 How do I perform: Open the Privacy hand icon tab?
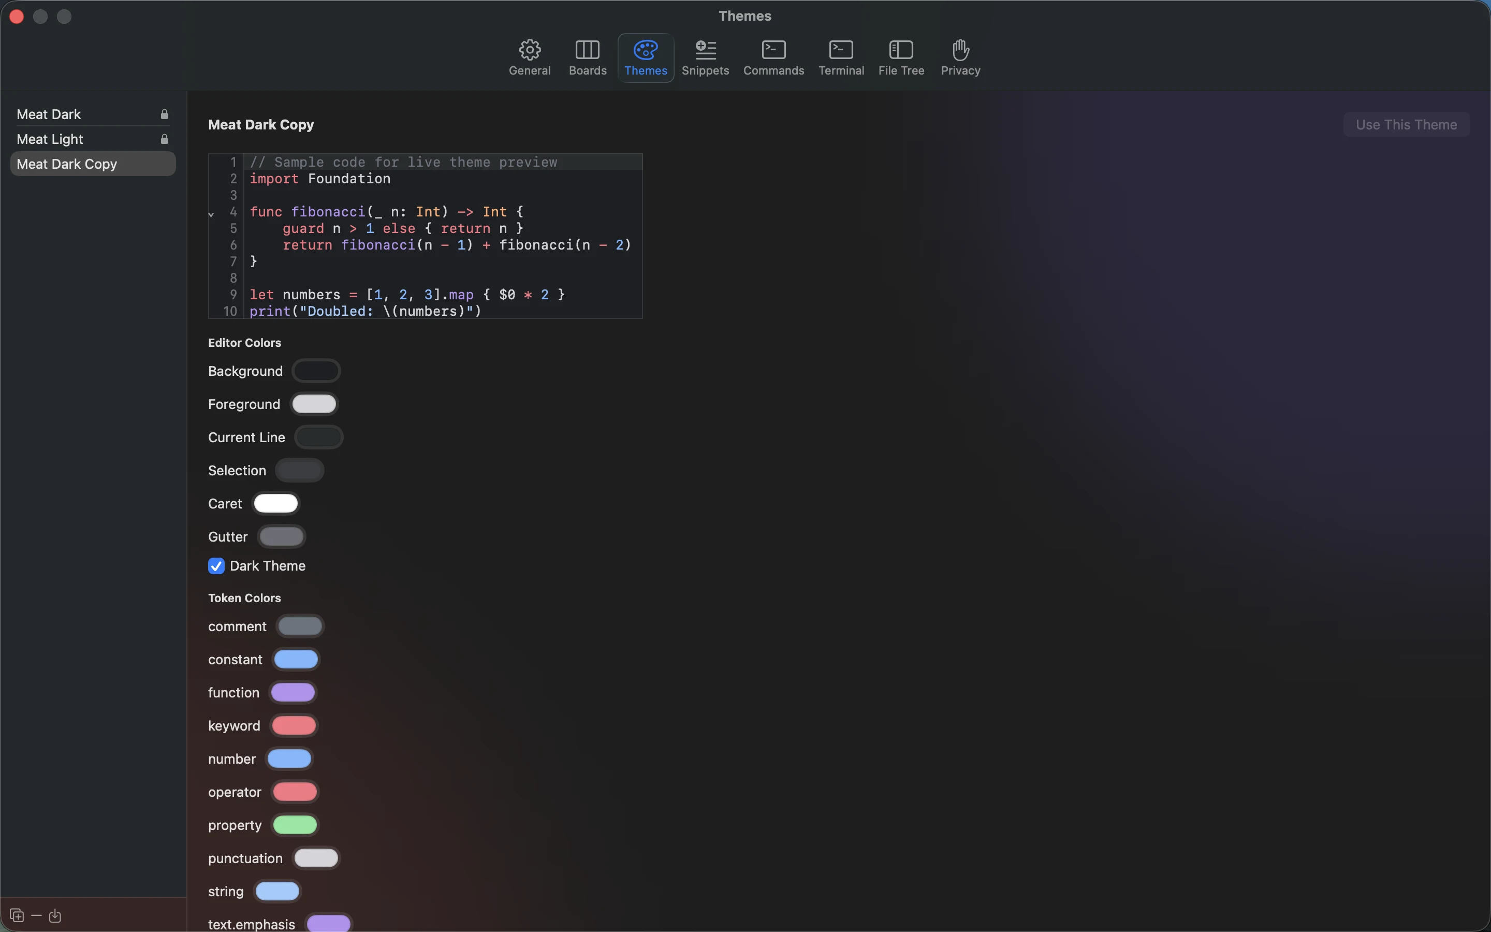960,58
